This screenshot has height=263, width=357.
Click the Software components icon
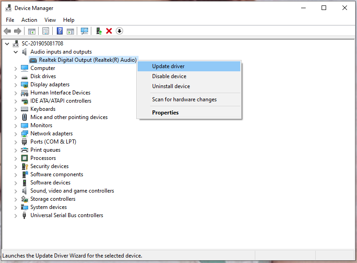tap(25, 174)
